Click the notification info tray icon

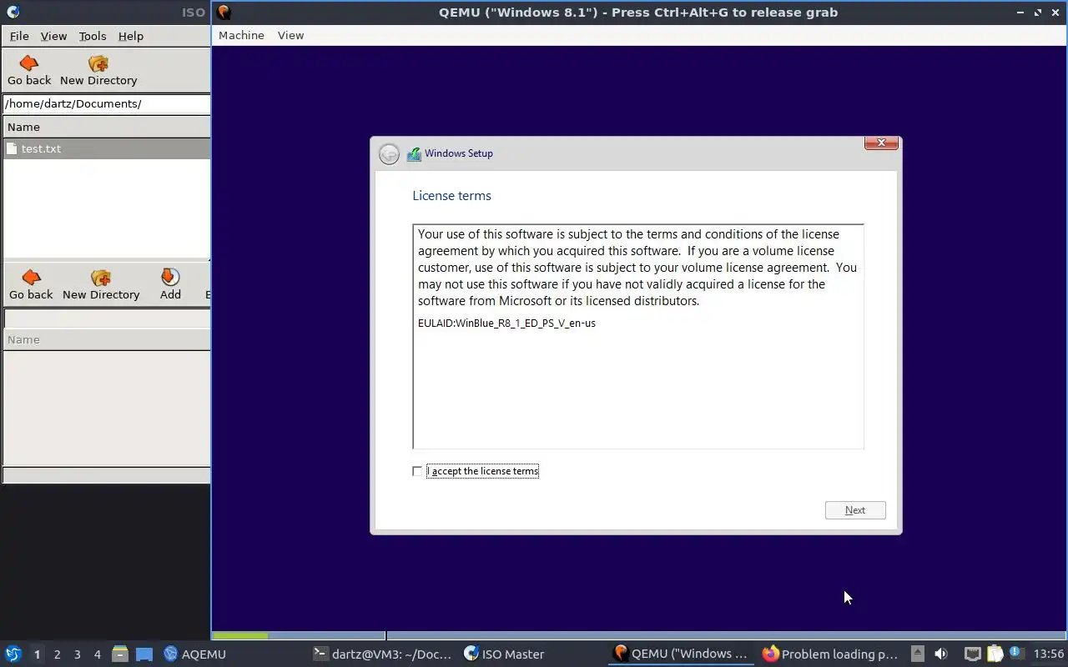pos(1016,653)
